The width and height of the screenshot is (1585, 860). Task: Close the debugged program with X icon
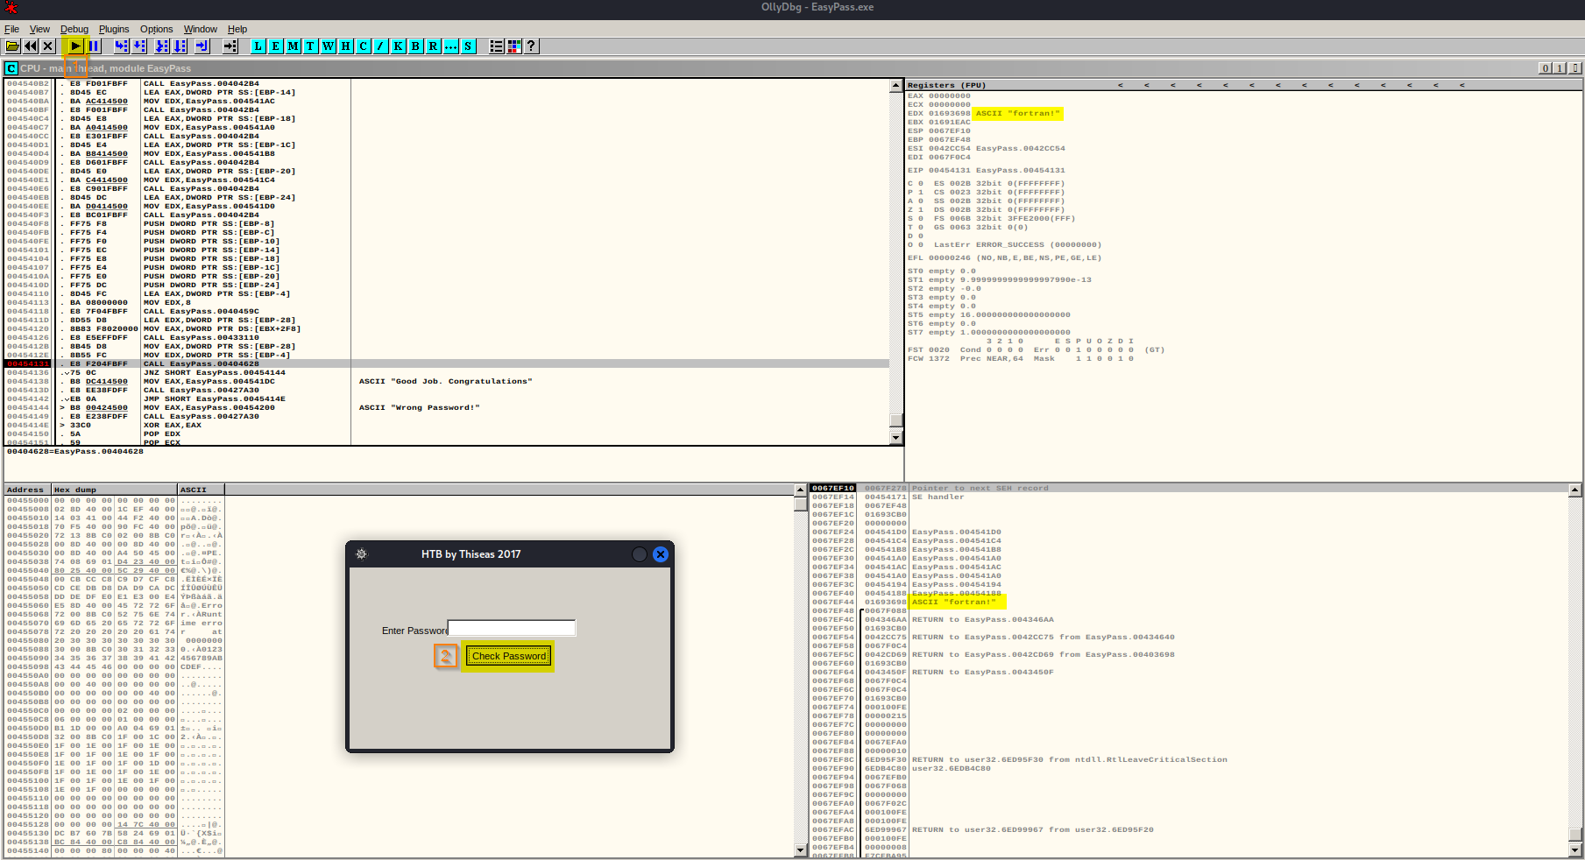tap(48, 46)
